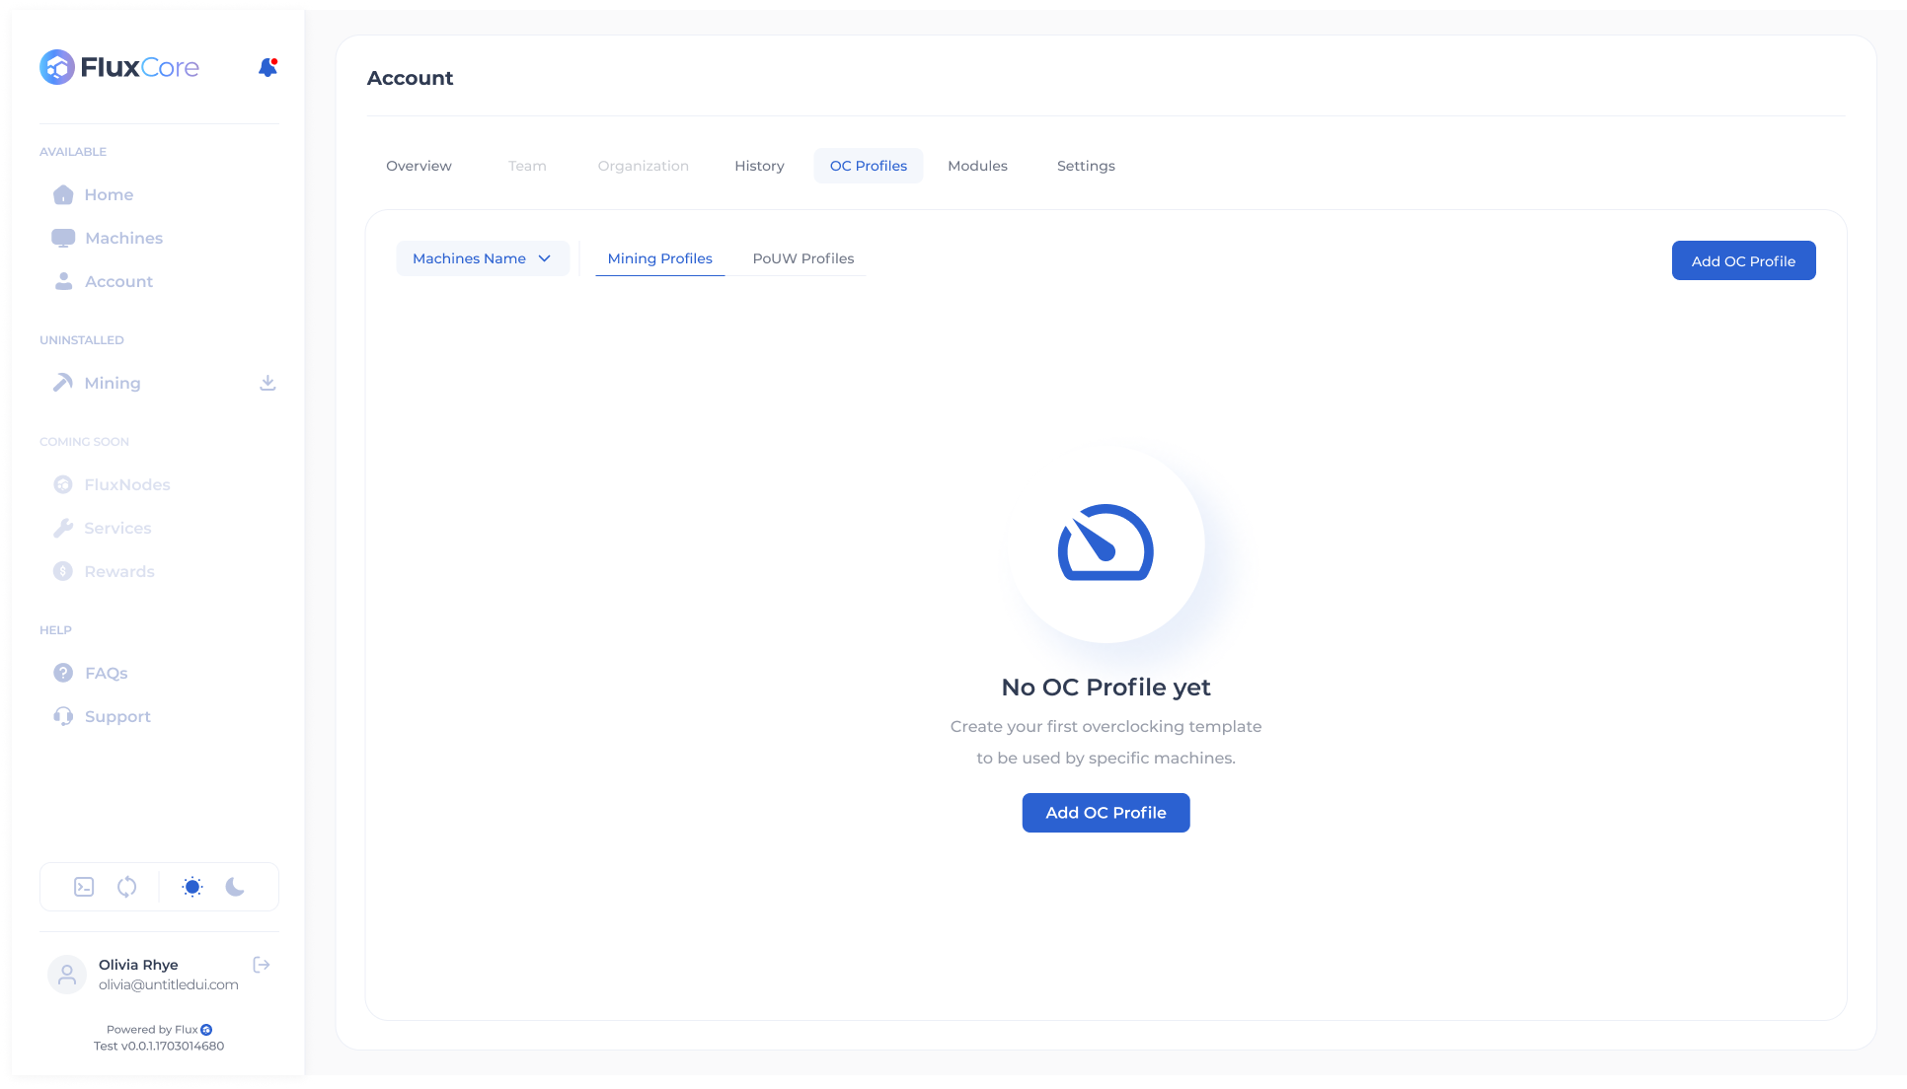Click the refresh sync icon

(x=127, y=887)
